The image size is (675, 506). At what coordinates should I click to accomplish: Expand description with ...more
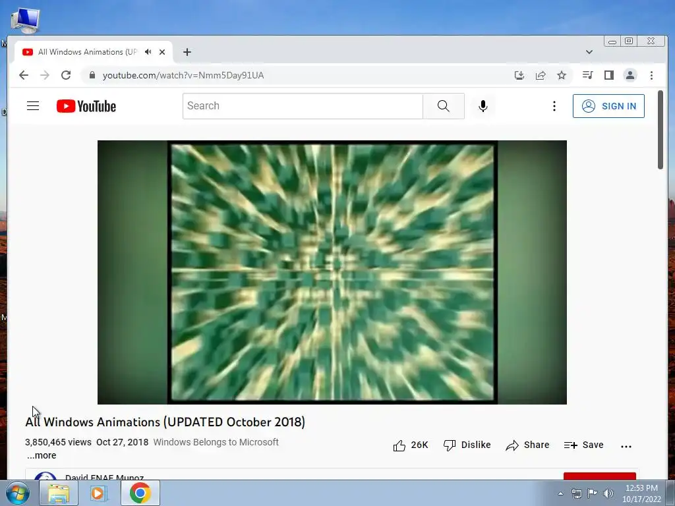[42, 455]
